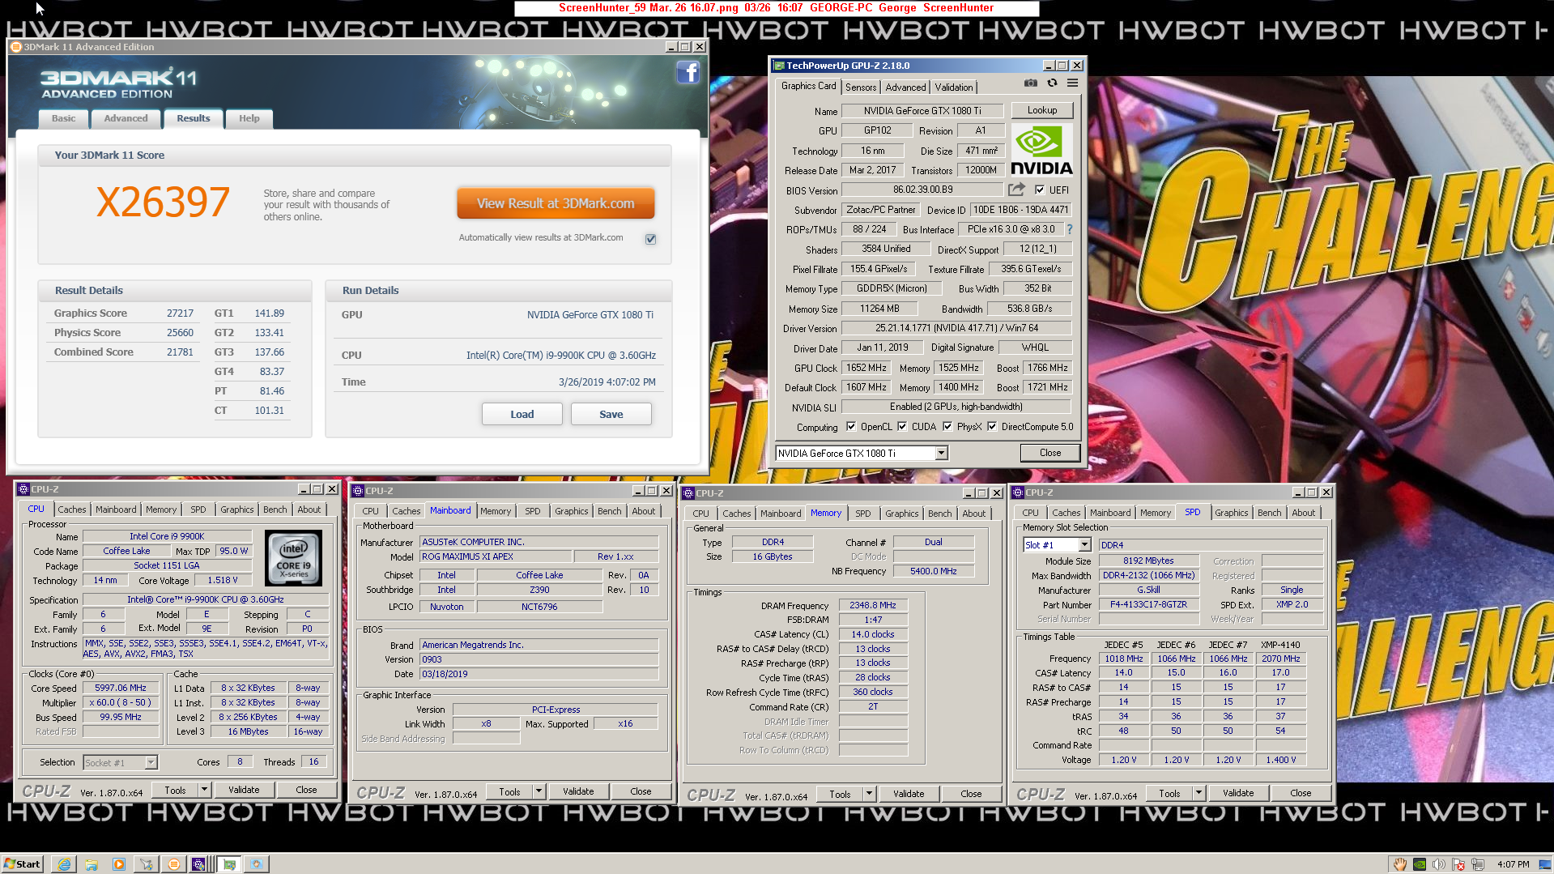Click the purple CPU-Z taskbar button
Viewport: 1554px width, 874px height.
pos(198,864)
